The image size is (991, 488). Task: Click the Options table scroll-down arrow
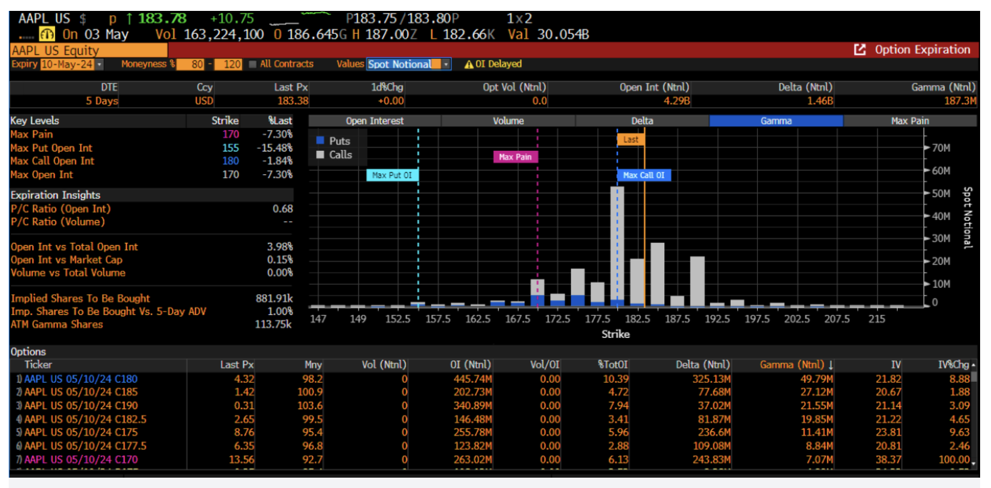coord(974,463)
